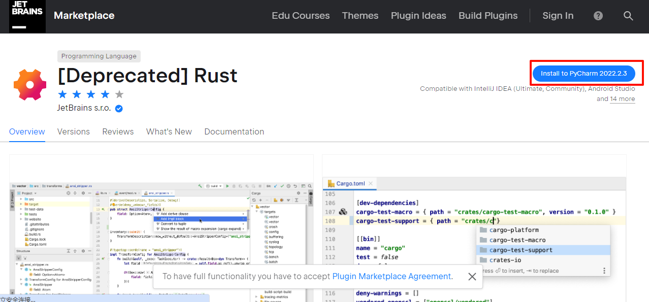Click the JetBrains logo
649x302 pixels.
point(27,16)
